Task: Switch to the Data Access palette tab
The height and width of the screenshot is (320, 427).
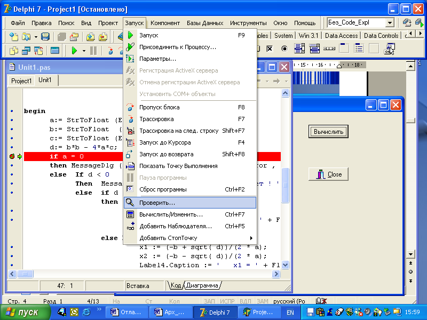Action: (341, 35)
